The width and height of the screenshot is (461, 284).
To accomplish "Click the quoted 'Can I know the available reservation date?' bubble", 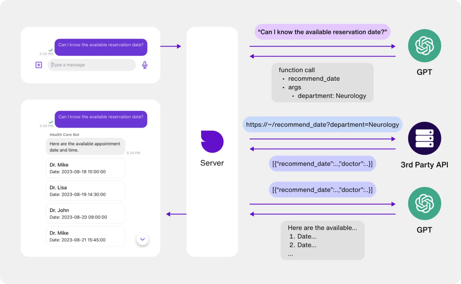I will point(322,32).
